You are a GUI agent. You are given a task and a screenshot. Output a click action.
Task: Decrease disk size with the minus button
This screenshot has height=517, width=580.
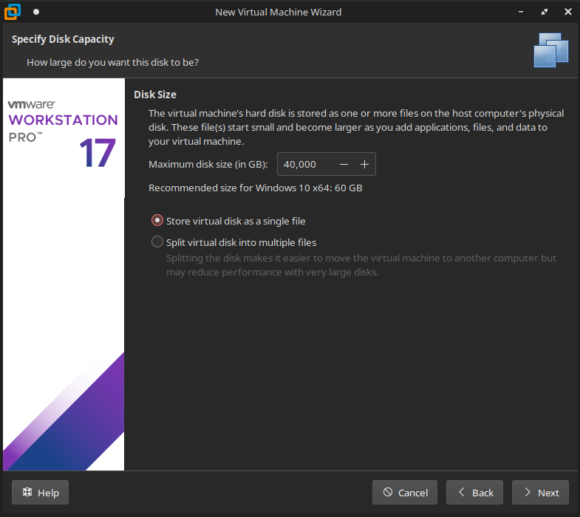(x=344, y=164)
